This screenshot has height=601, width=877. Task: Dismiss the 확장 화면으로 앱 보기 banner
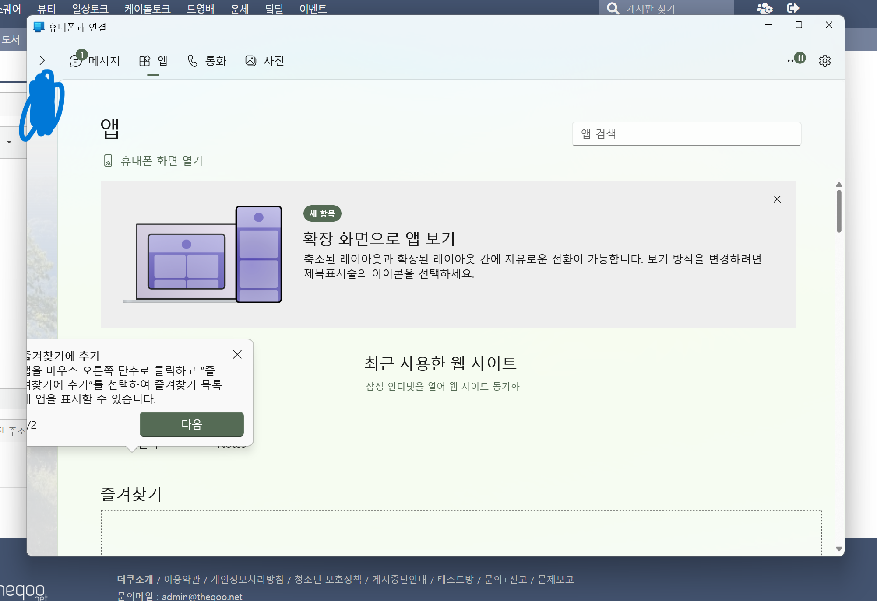[777, 199]
